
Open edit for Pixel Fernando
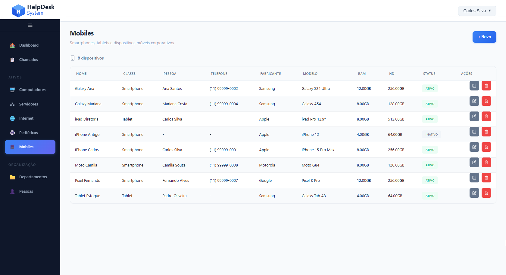point(474,178)
